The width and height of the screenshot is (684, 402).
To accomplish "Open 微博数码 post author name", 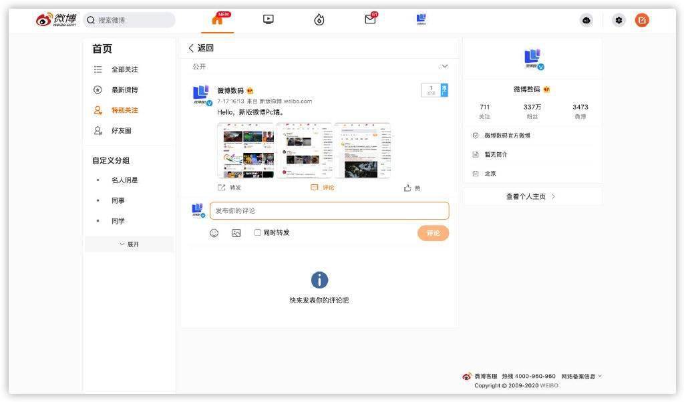I will (230, 91).
